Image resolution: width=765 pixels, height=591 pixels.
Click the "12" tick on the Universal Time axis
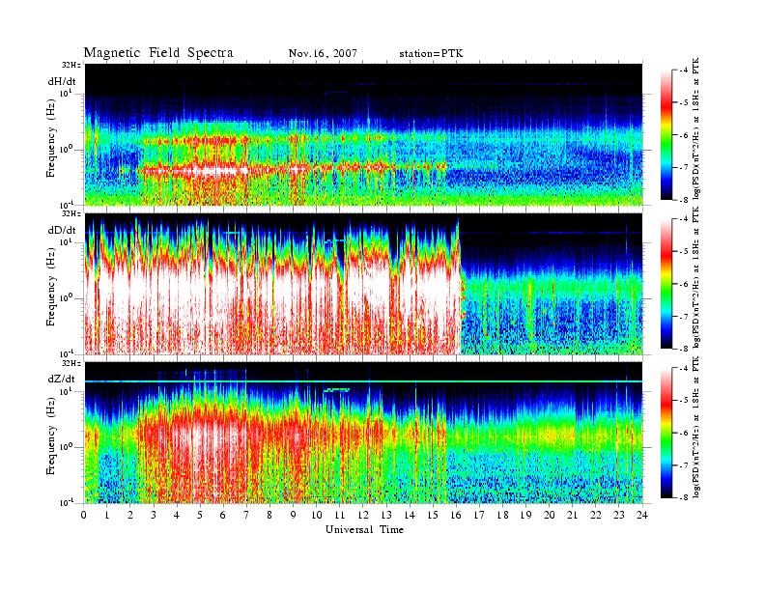[x=363, y=515]
